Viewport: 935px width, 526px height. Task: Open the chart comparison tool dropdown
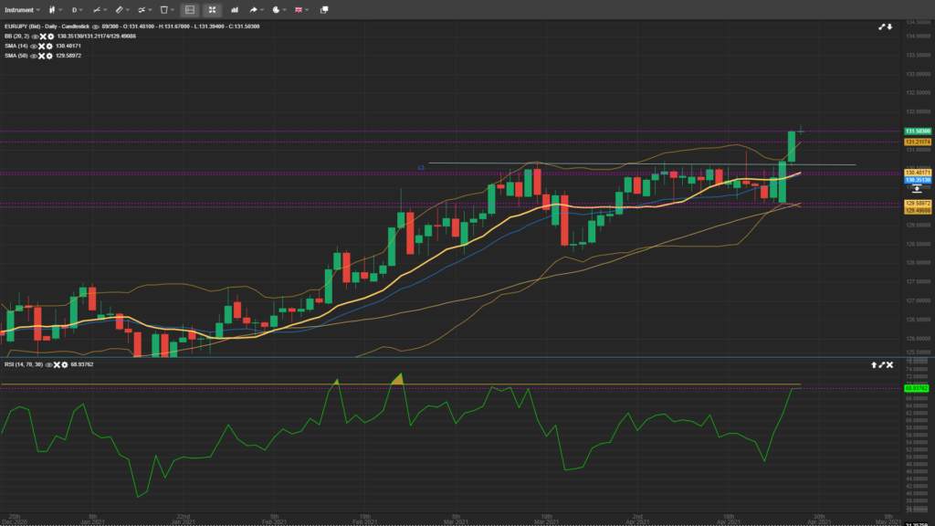(144, 9)
